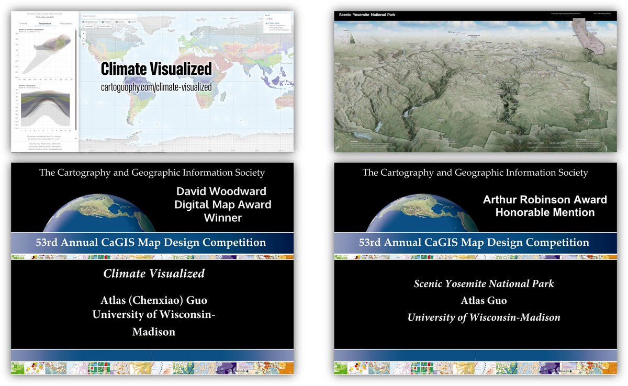This screenshot has width=628, height=386.
Task: Toggle the Ocean checkbox
Action: tap(129, 22)
